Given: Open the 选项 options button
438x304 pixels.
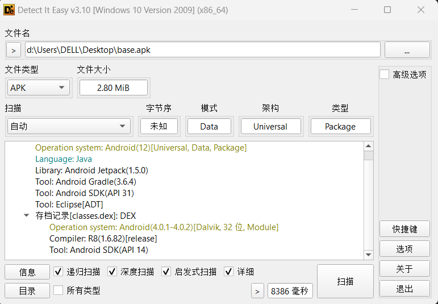Looking at the screenshot, I should pyautogui.click(x=404, y=249).
